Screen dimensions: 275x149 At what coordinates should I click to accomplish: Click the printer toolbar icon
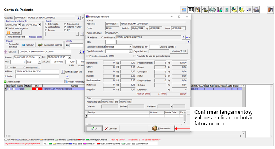(256, 10)
